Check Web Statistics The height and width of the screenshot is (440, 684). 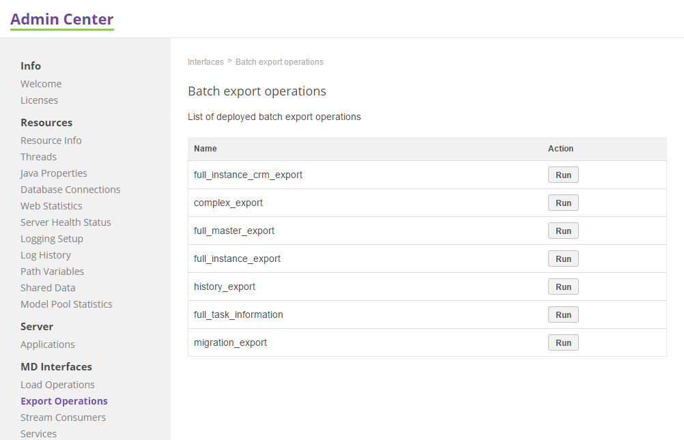pos(51,205)
